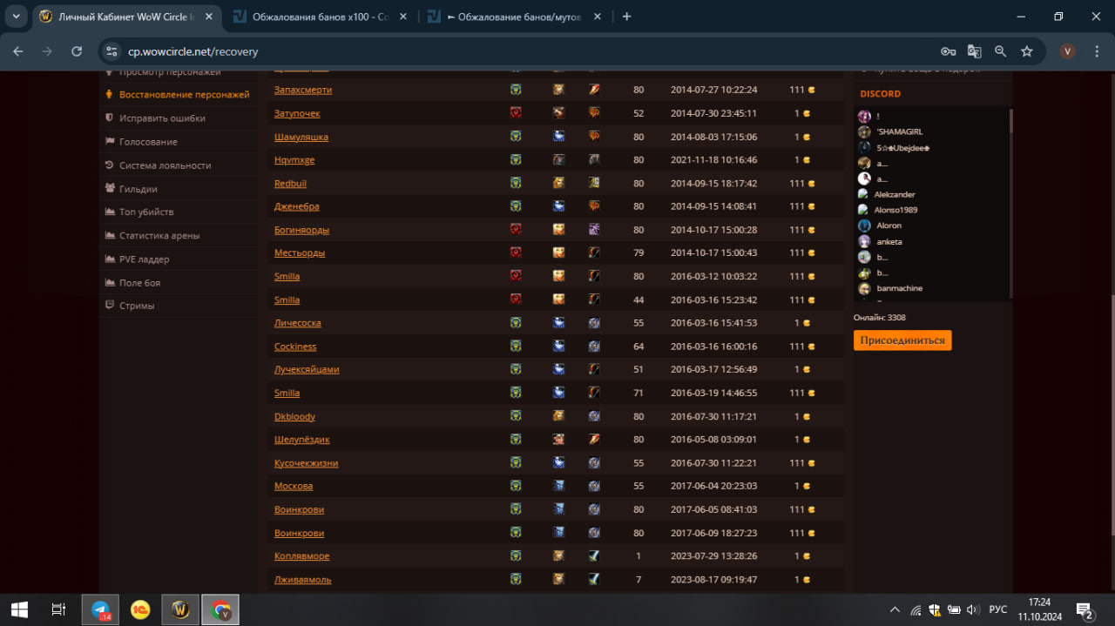Open the Система лояльности sidebar item
Image resolution: width=1115 pixels, height=626 pixels.
coord(165,165)
